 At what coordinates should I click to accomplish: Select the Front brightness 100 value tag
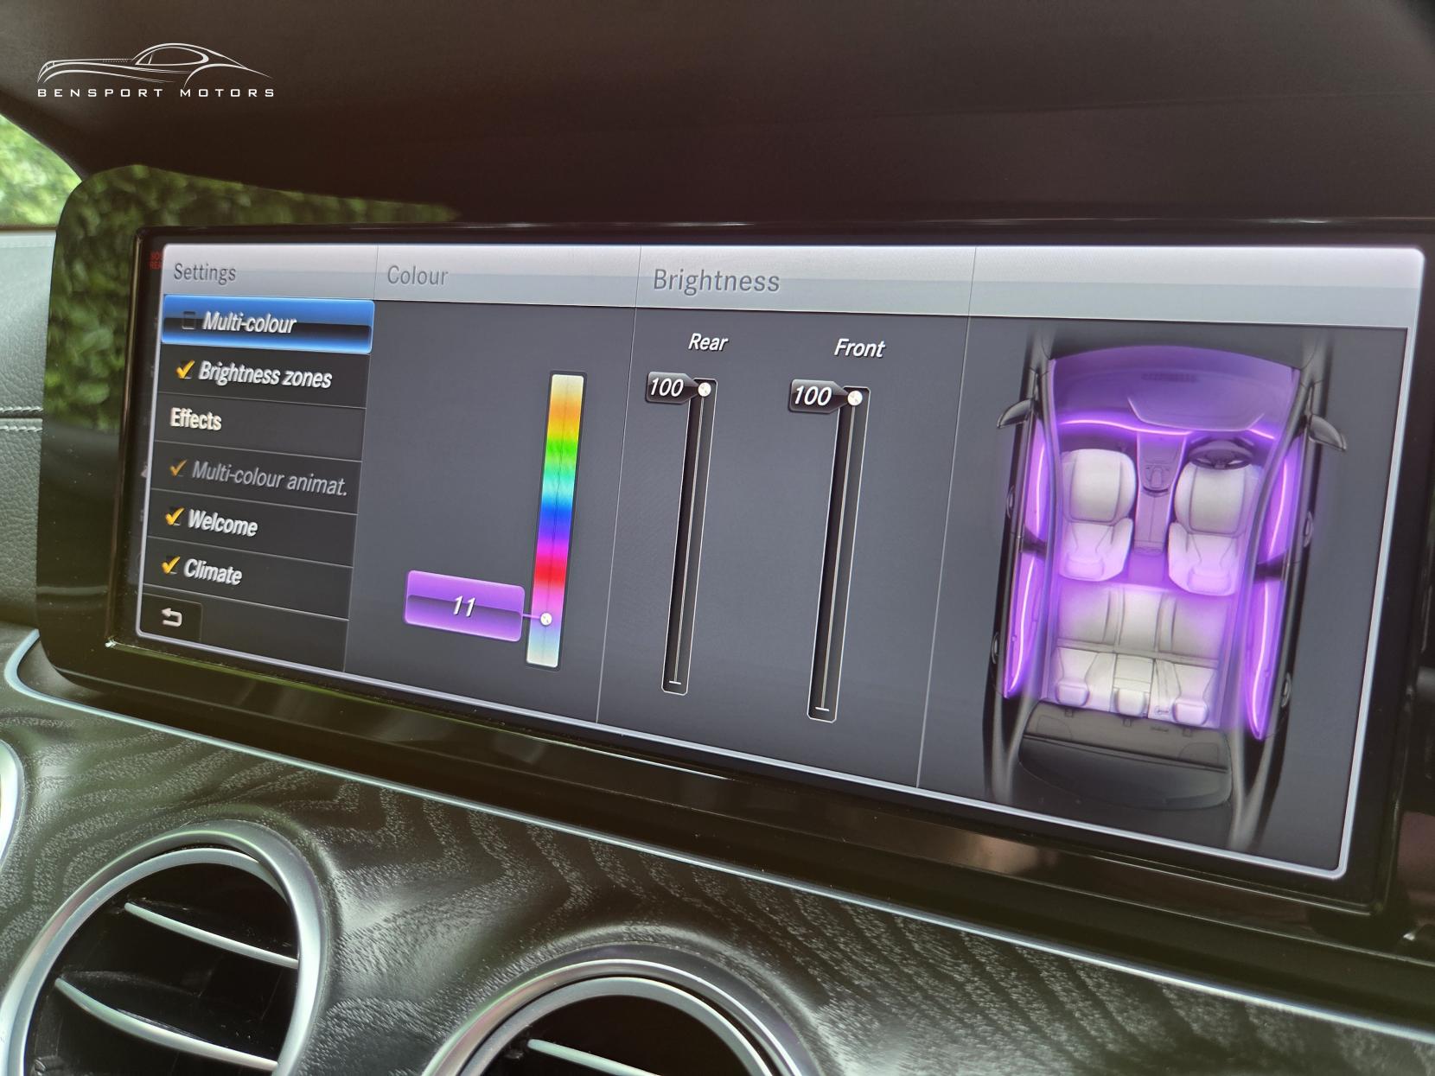(813, 396)
